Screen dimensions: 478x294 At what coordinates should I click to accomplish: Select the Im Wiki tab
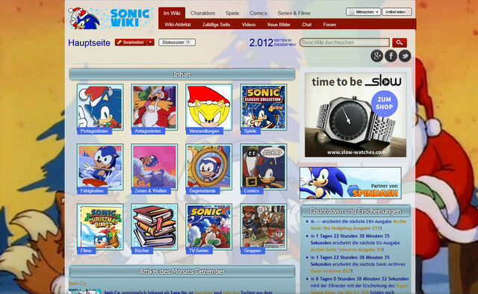172,13
